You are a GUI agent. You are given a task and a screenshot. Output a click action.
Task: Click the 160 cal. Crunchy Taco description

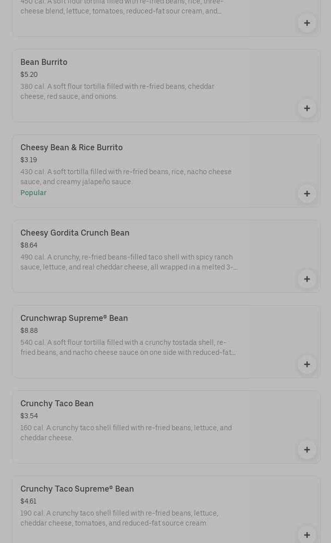coord(126,433)
